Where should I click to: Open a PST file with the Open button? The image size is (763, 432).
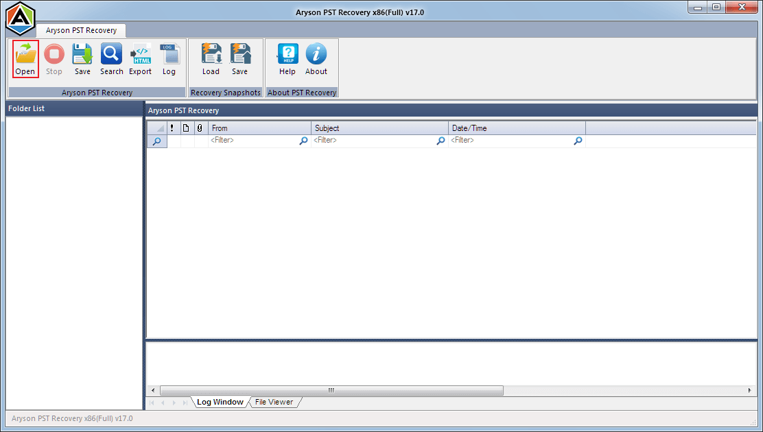coord(25,59)
